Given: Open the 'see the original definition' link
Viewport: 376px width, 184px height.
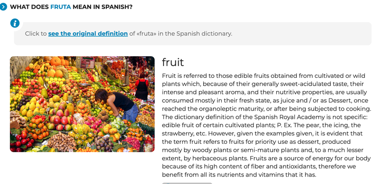Looking at the screenshot, I should click(x=88, y=34).
